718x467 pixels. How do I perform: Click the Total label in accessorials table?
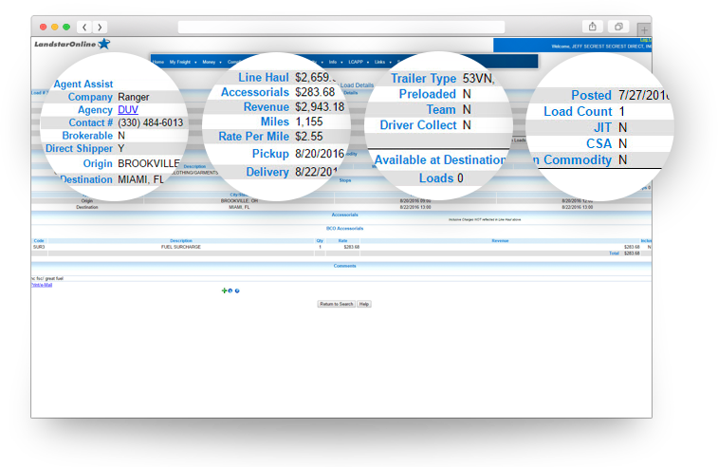coord(614,253)
